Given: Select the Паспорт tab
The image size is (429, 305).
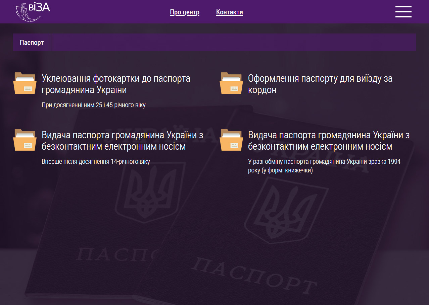Looking at the screenshot, I should pos(32,43).
